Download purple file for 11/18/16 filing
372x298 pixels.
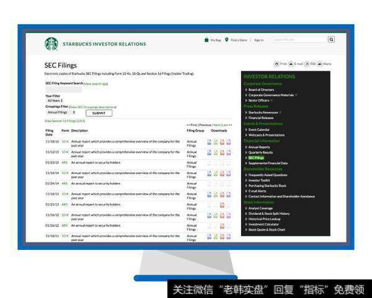(x=228, y=142)
